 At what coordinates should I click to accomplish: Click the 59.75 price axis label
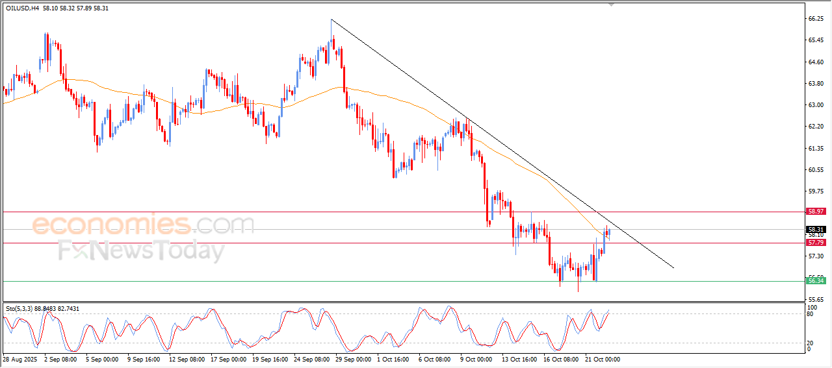click(x=816, y=191)
